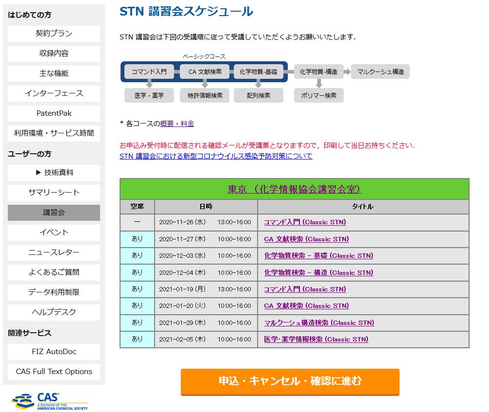This screenshot has height=412, width=489.
Task: Click the ポリマー検索 course box
Action: (318, 95)
